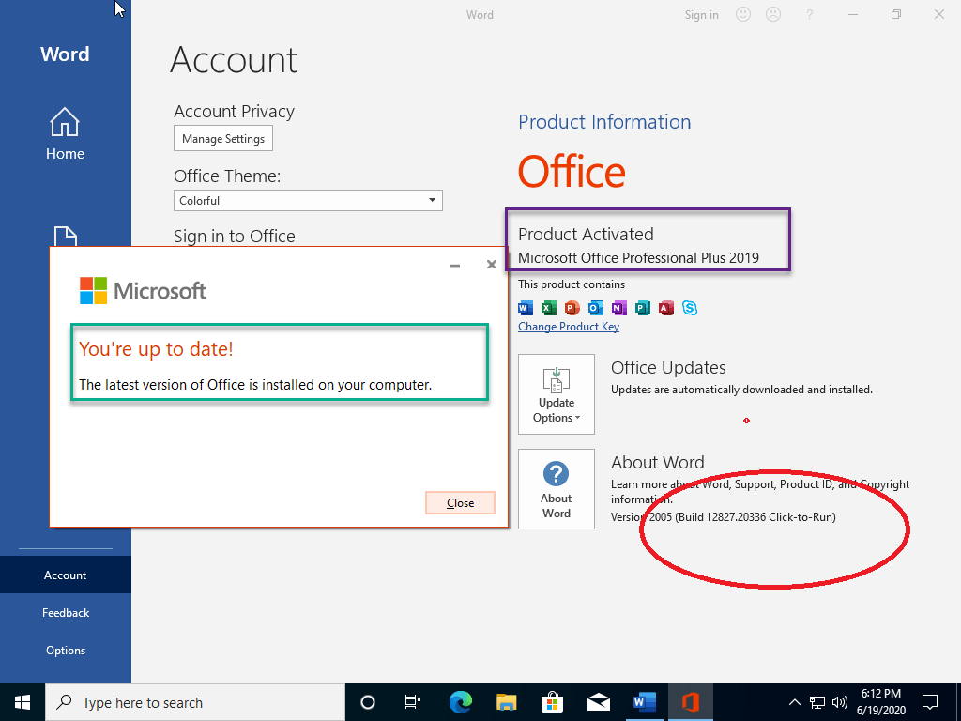Click the PowerPoint app icon under product contains
The height and width of the screenshot is (721, 961).
572,308
